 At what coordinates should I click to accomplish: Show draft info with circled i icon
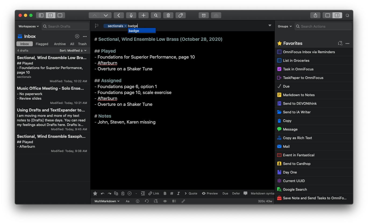[x=138, y=201]
